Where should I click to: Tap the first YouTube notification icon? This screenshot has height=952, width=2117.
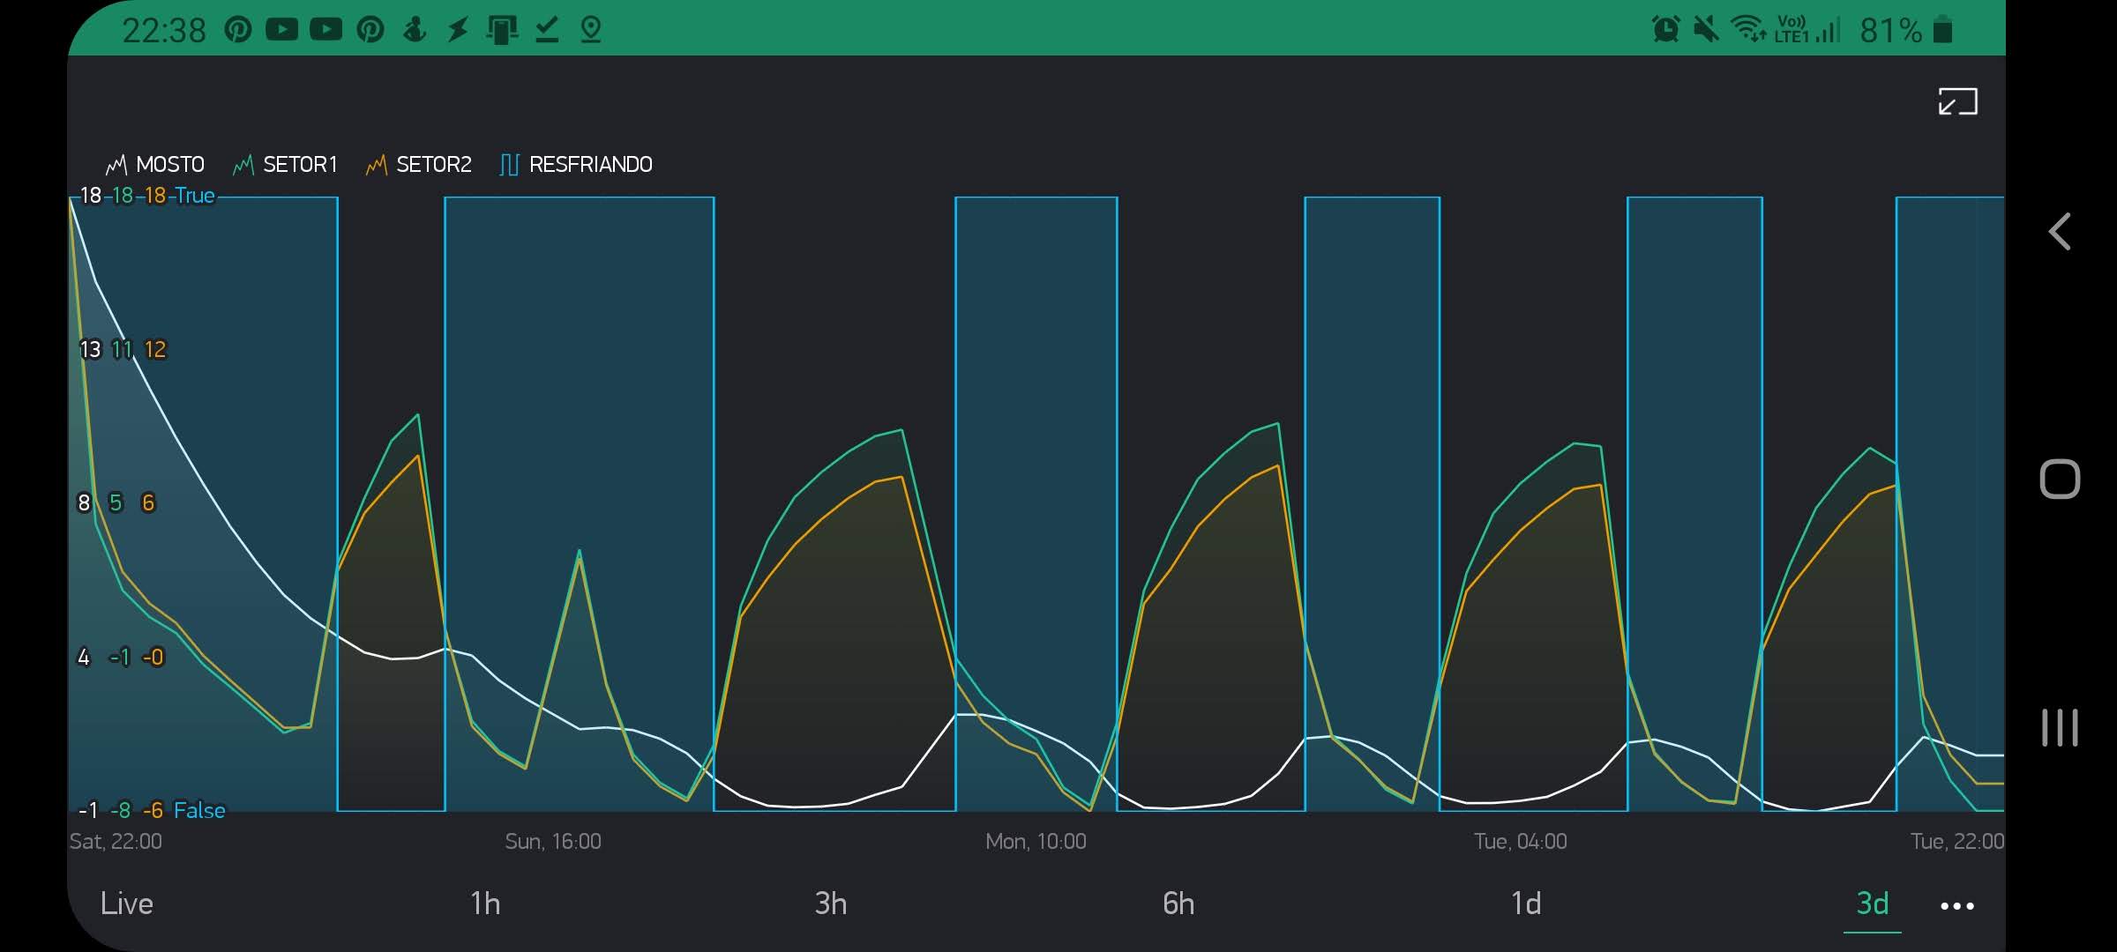pos(281,30)
